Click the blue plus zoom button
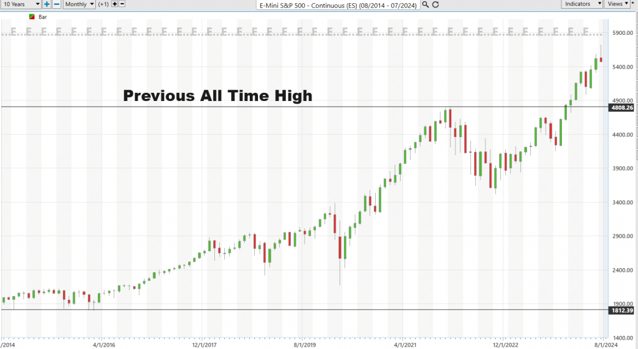The width and height of the screenshot is (638, 349). click(47, 4)
